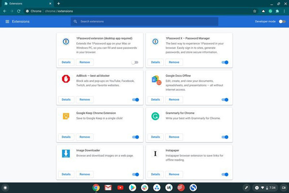The height and width of the screenshot is (193, 289).
Task: Select the Extensions browser tab
Action: 27,3
